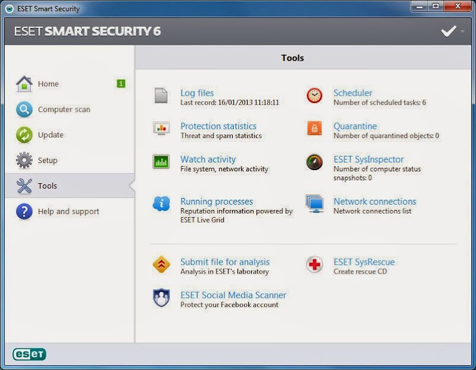Click 'Create rescue CD' text
This screenshot has width=476, height=370.
361,271
